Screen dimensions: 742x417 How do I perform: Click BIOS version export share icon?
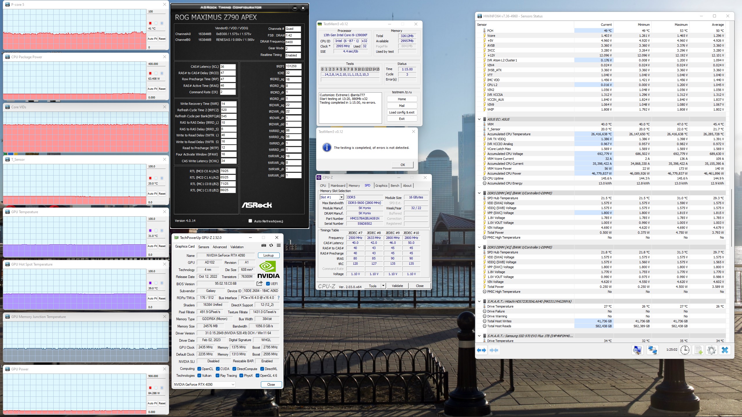pos(259,284)
